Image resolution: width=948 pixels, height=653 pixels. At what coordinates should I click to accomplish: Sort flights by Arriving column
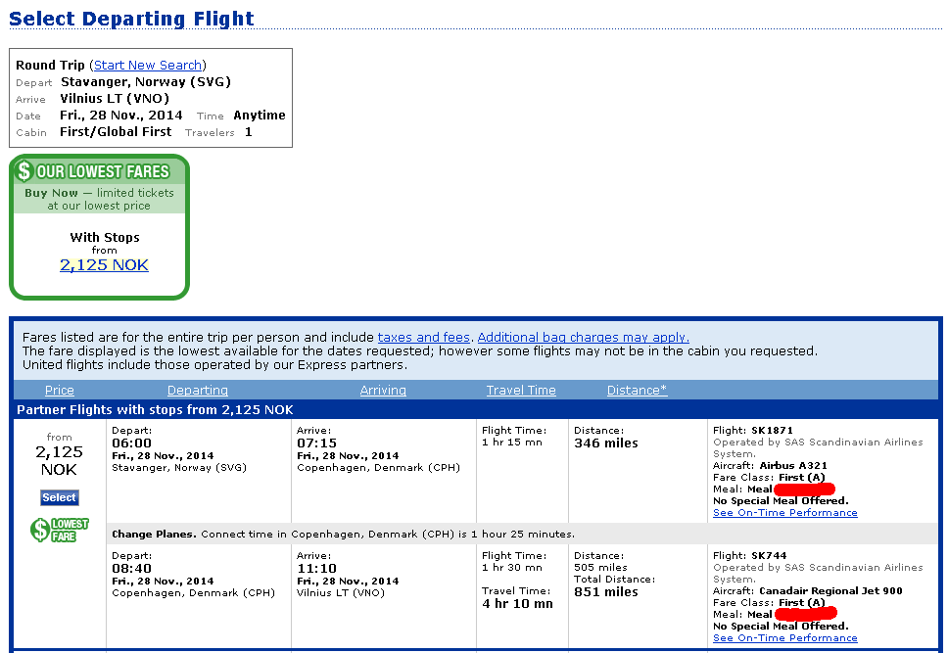(383, 390)
